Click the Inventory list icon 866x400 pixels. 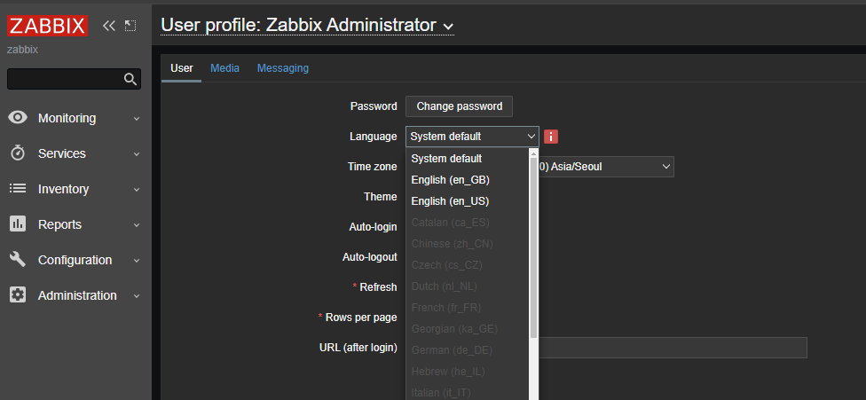18,189
